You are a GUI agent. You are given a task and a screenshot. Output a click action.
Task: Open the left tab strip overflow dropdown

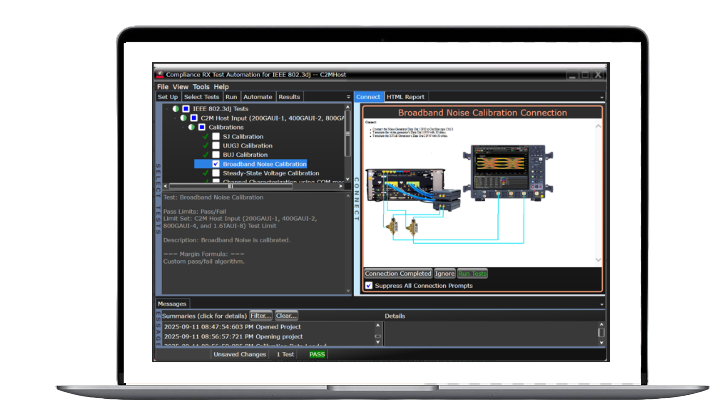pyautogui.click(x=348, y=97)
